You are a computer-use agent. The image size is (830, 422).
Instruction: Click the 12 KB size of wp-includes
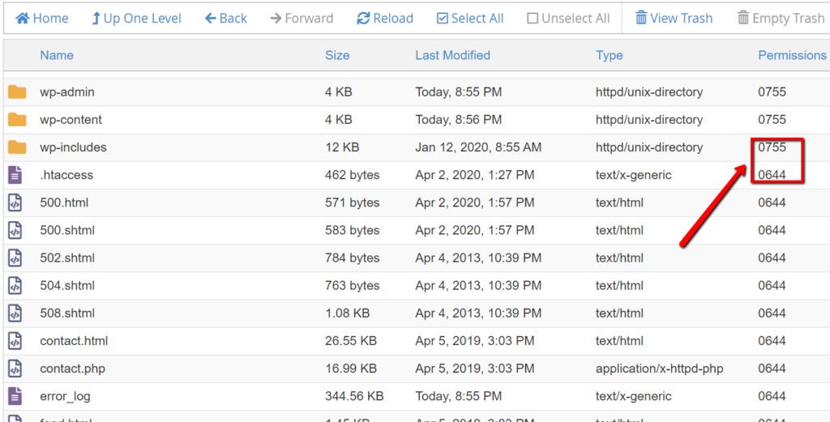342,147
